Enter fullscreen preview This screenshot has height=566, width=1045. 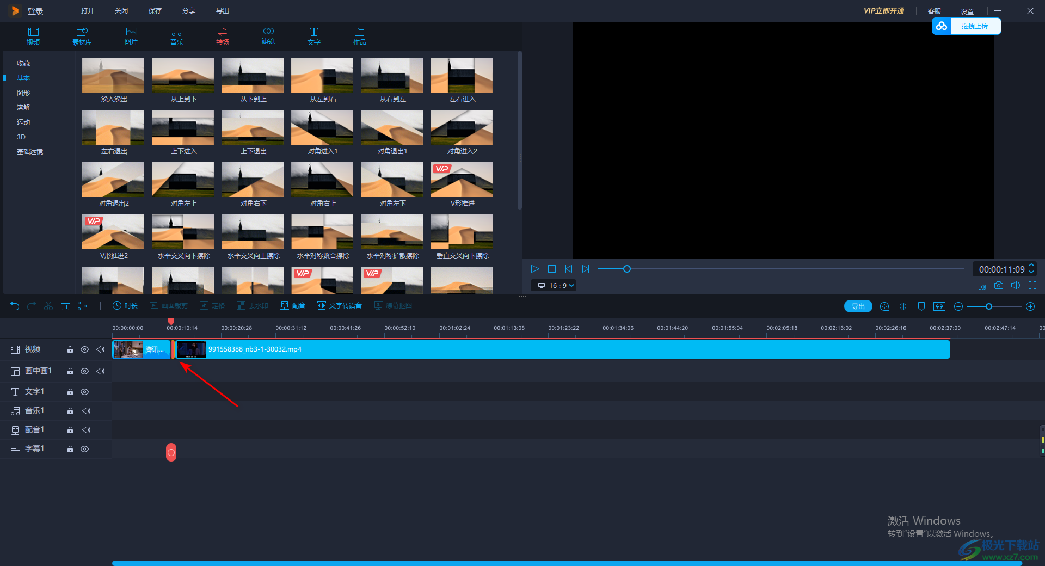click(x=1032, y=285)
